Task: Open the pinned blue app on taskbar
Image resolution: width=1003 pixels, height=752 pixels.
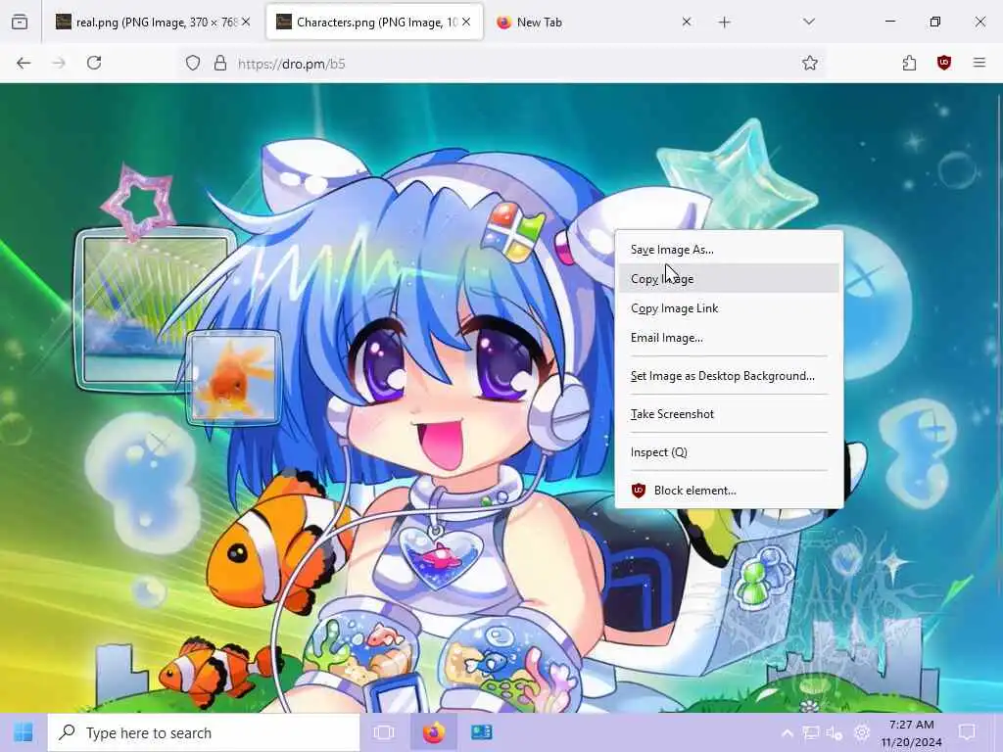Action: pyautogui.click(x=481, y=732)
